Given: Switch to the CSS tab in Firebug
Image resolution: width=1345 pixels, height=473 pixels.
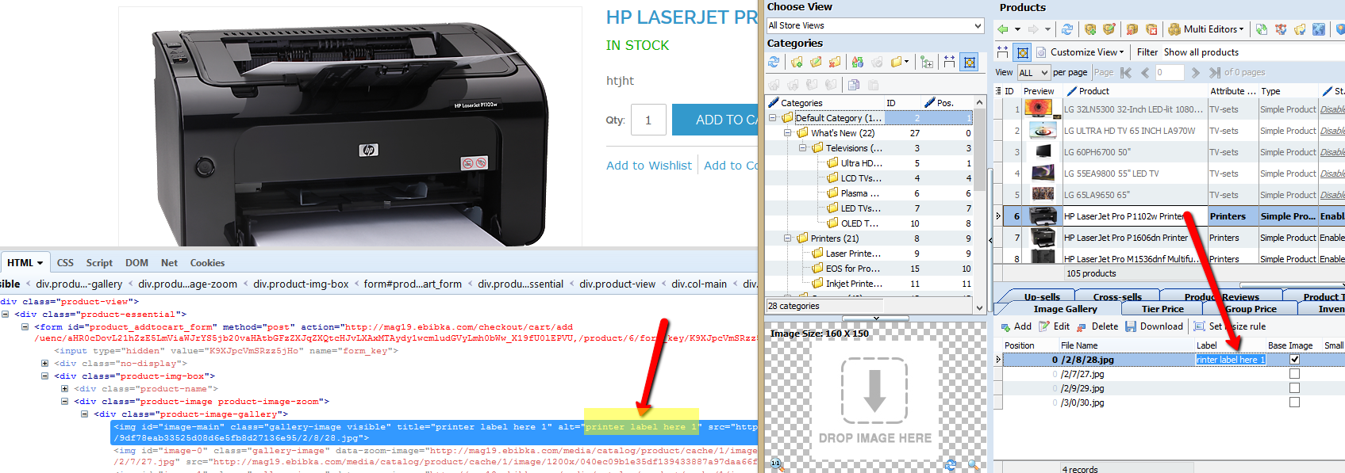Looking at the screenshot, I should (65, 263).
